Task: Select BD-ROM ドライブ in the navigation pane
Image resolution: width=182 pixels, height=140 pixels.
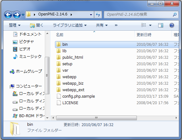Action: click(x=28, y=116)
